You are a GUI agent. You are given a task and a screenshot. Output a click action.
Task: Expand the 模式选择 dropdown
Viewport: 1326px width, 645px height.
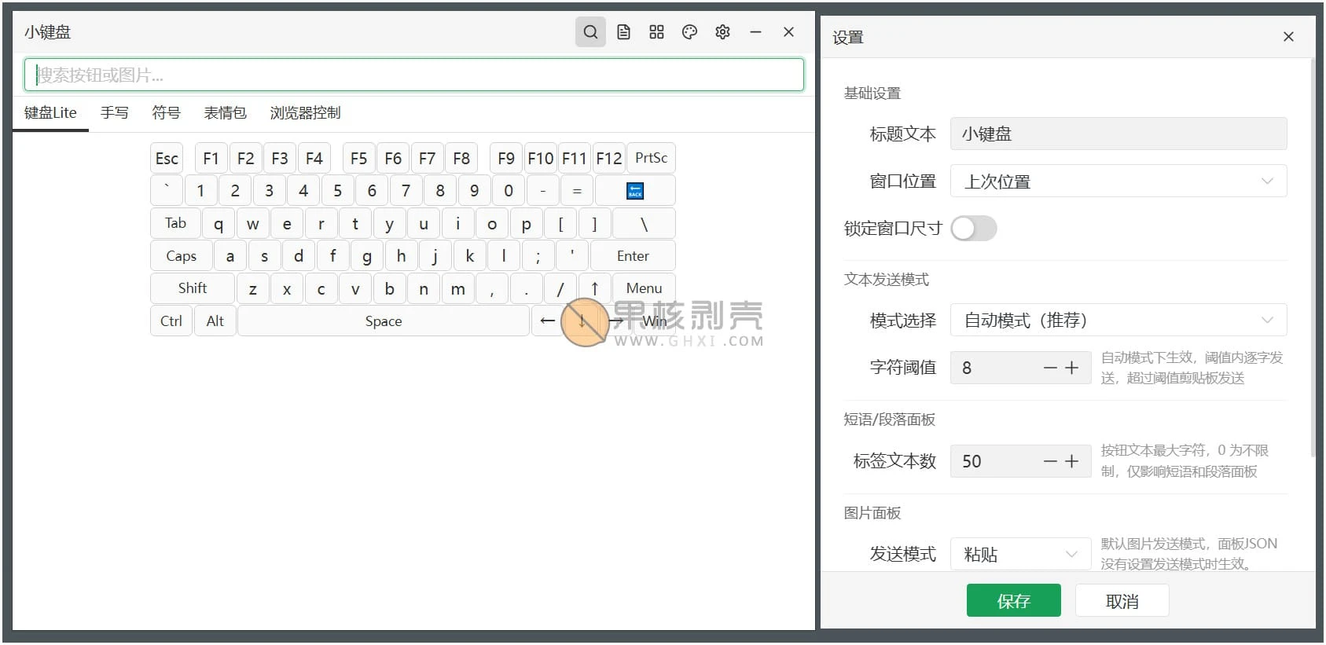tap(1118, 321)
